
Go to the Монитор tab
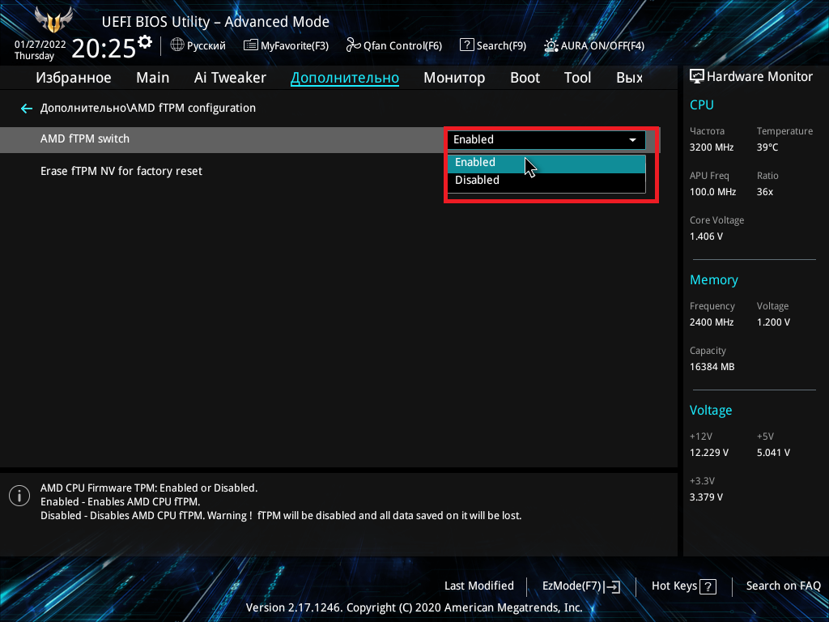[x=454, y=78]
